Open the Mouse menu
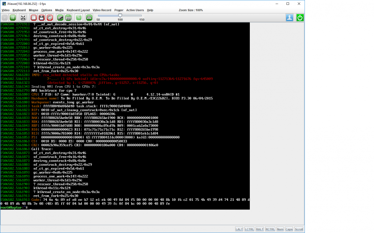 [x=33, y=10]
